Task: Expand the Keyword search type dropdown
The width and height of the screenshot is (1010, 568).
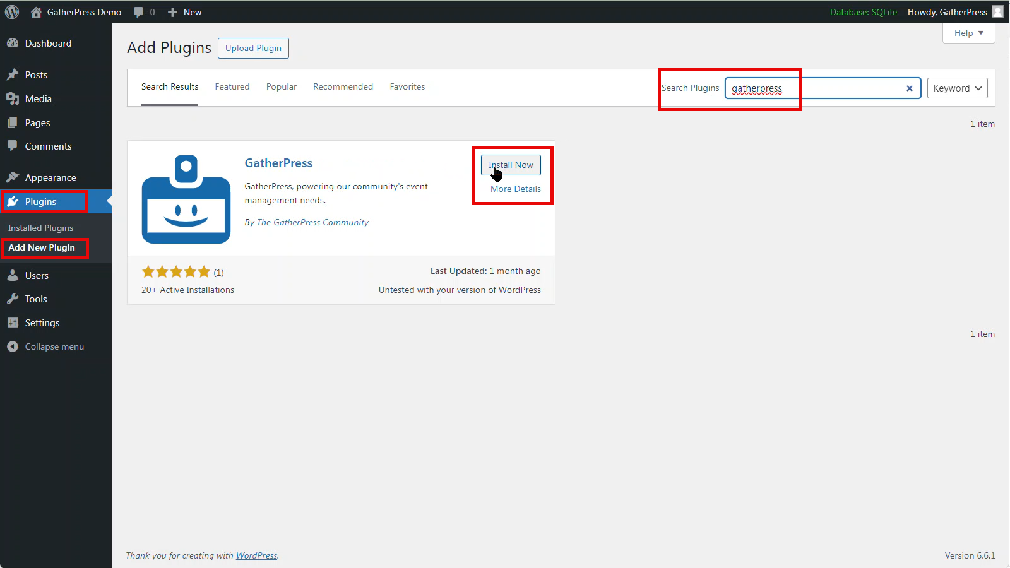Action: tap(957, 88)
